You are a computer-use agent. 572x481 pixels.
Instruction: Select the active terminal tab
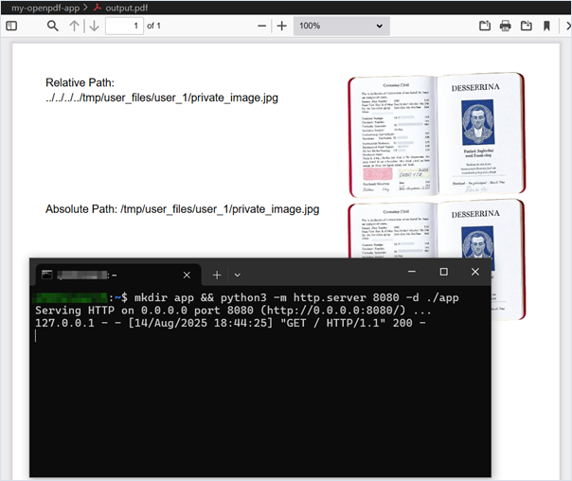pos(104,275)
